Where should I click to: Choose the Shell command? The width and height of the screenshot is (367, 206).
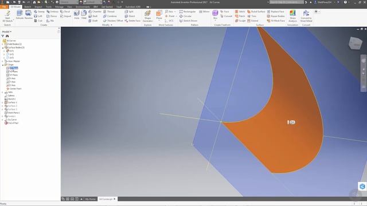click(93, 16)
